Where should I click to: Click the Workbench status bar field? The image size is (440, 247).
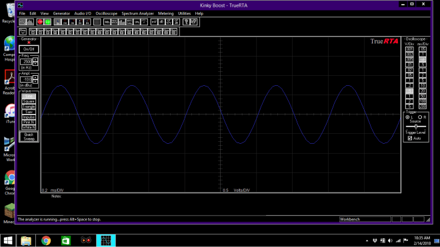(x=365, y=219)
